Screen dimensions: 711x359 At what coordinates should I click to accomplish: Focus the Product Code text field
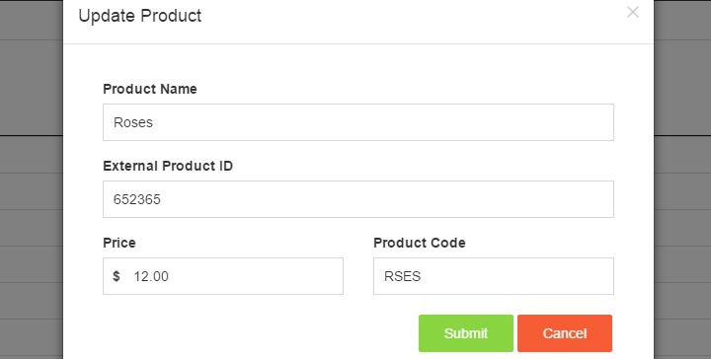tap(494, 276)
